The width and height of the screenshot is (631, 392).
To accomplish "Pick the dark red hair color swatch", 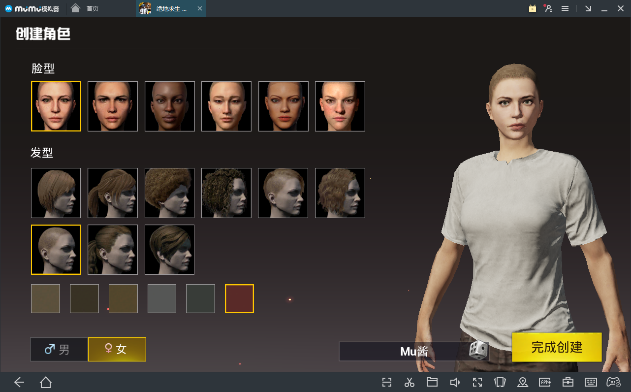I will click(240, 298).
